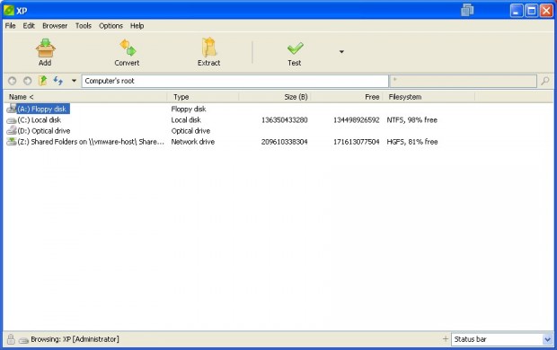Click the plus icon beside Status bar dropdown
557x350 pixels.
pyautogui.click(x=446, y=339)
